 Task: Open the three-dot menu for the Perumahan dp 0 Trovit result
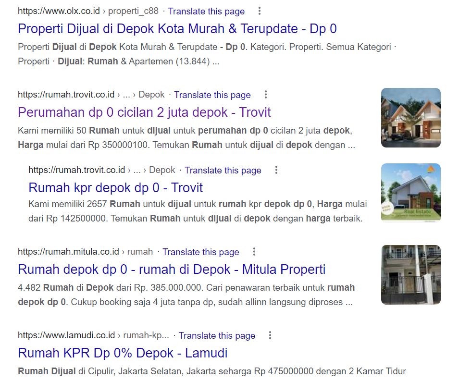pos(265,95)
